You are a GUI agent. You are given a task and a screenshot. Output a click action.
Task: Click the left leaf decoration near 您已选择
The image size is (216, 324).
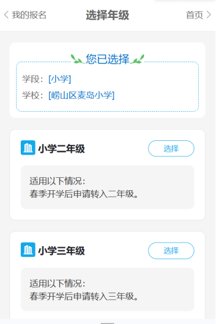click(x=77, y=59)
